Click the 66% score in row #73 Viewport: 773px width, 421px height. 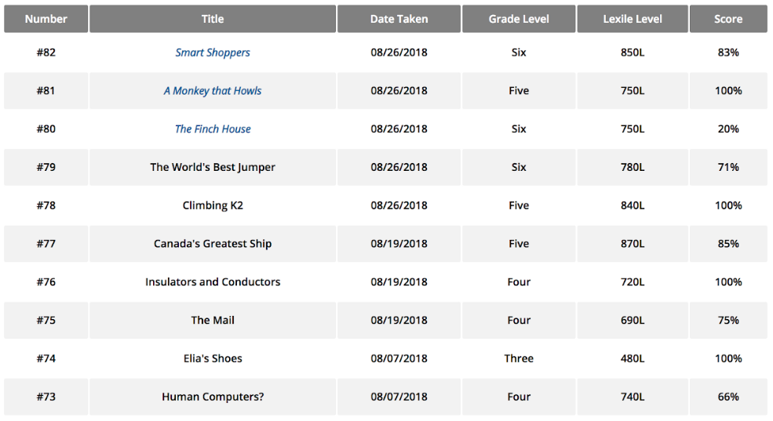[x=728, y=397]
